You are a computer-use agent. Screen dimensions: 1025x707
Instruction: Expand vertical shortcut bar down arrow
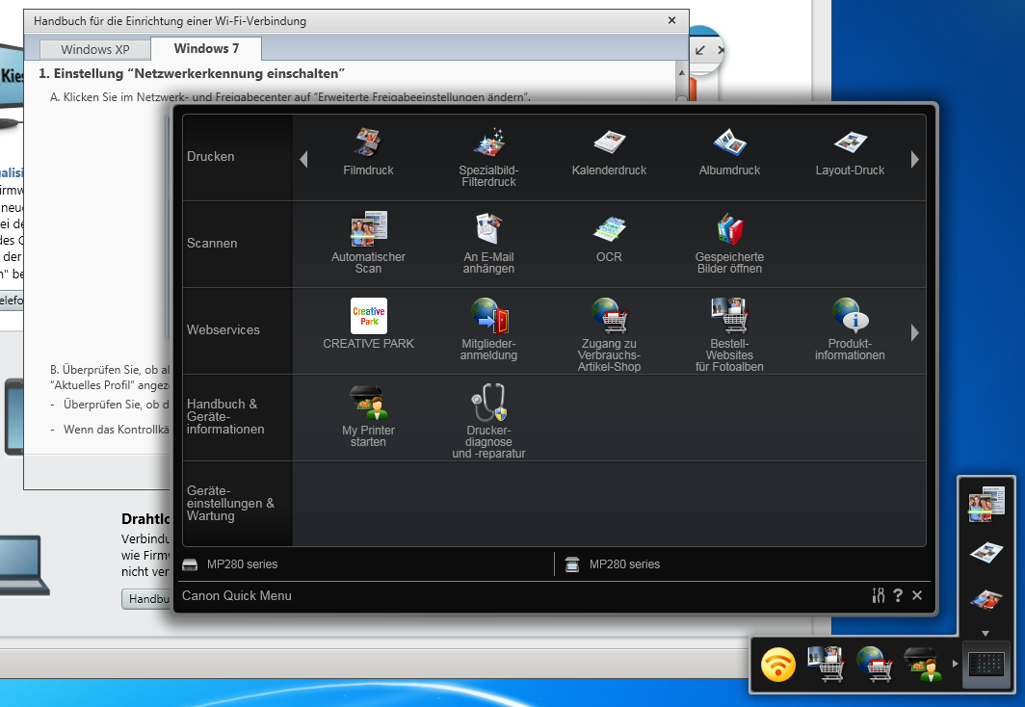[x=986, y=633]
